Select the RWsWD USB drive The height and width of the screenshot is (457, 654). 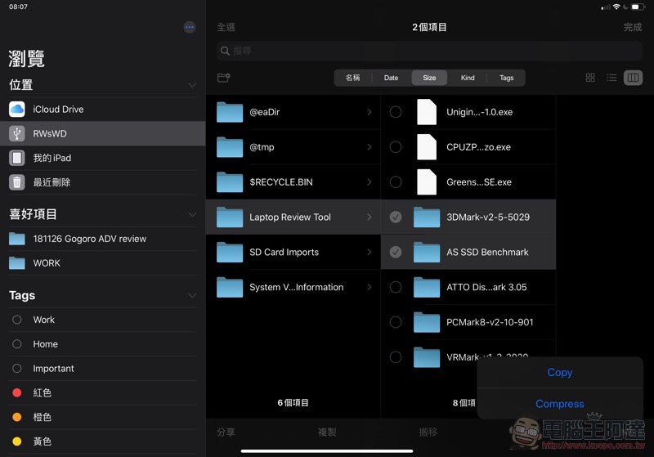(x=103, y=133)
